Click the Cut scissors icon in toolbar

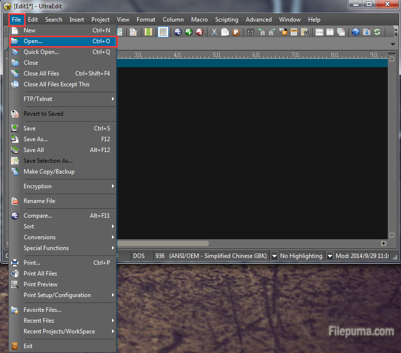coord(214,32)
